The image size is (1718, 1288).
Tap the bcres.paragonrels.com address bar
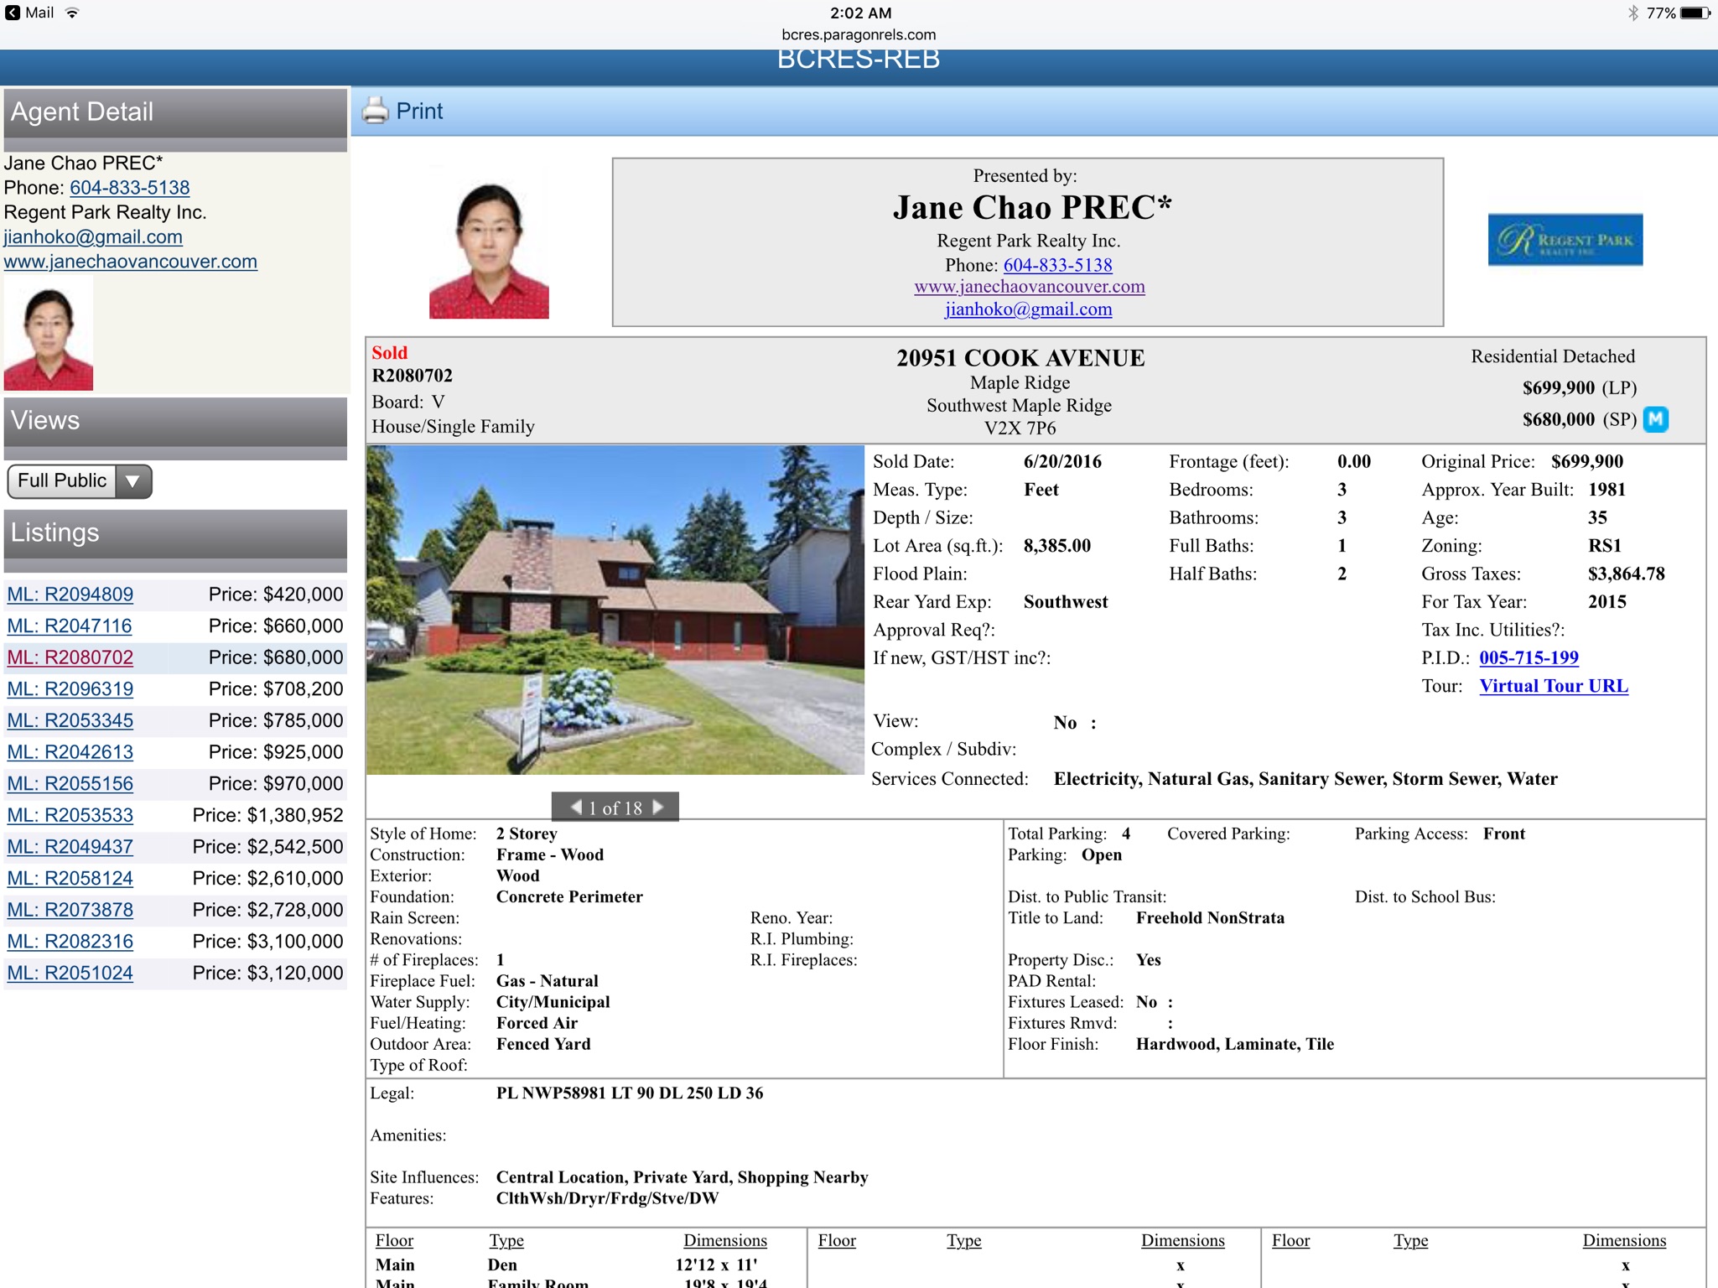pos(859,34)
